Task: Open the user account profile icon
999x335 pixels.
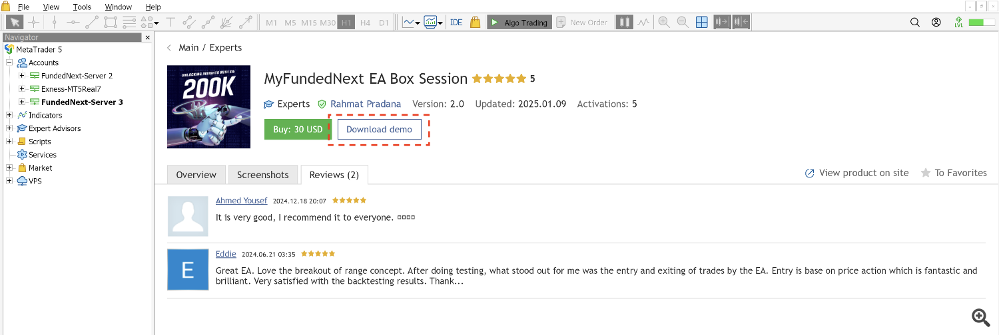Action: point(936,23)
